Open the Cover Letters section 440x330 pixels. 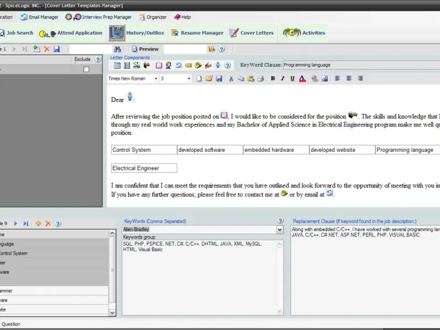[251, 33]
